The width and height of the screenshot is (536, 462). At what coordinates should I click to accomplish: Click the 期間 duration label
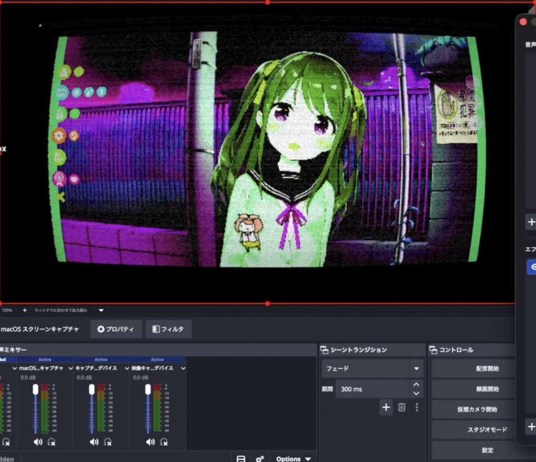coord(327,389)
